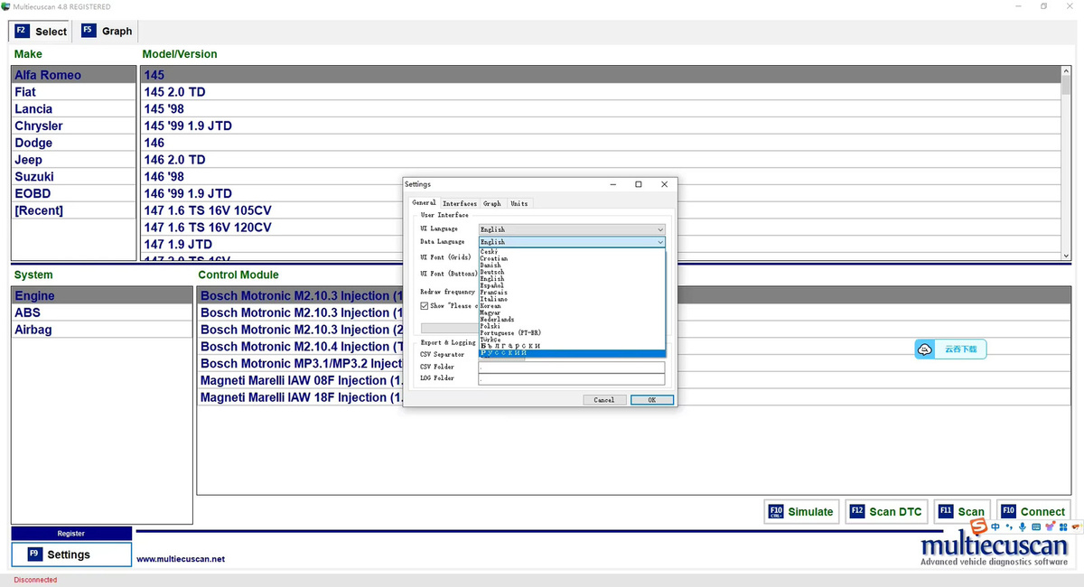Image resolution: width=1084 pixels, height=587 pixels.
Task: Open the soft keyboard icon in the IME toolbar
Action: pyautogui.click(x=1035, y=526)
